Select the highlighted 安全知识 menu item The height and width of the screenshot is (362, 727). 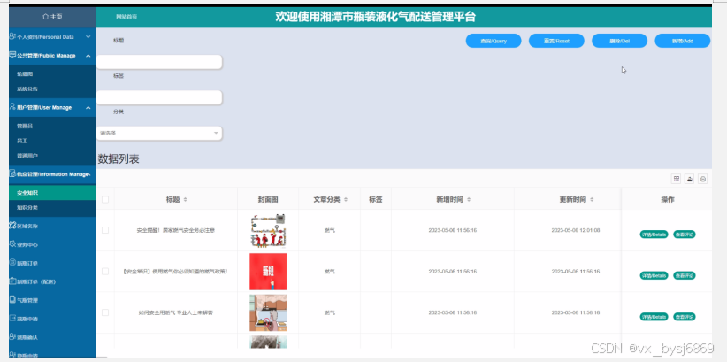[52, 193]
